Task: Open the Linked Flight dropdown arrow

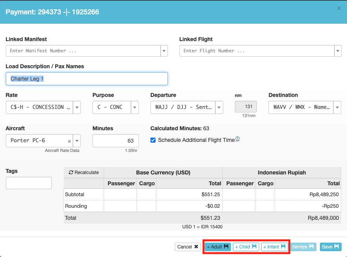Action: click(x=338, y=51)
